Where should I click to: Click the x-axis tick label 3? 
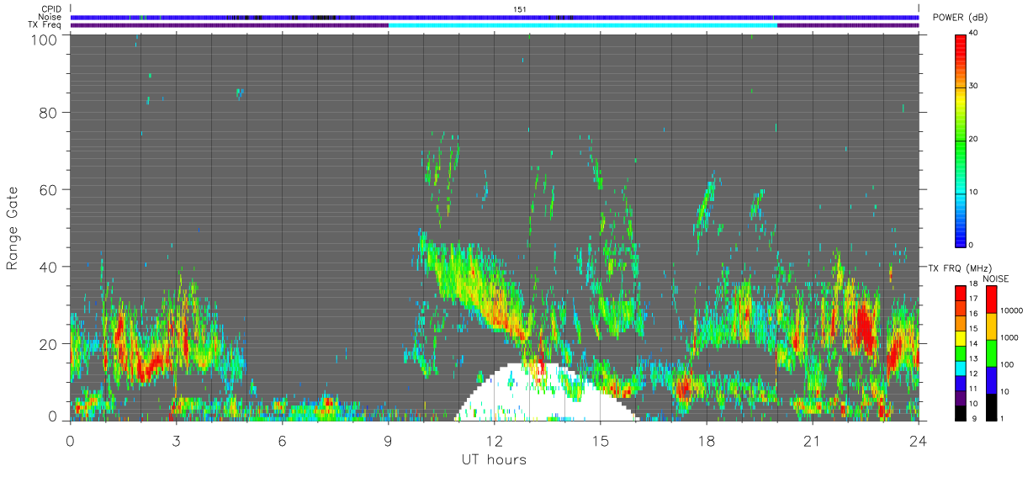click(x=176, y=440)
